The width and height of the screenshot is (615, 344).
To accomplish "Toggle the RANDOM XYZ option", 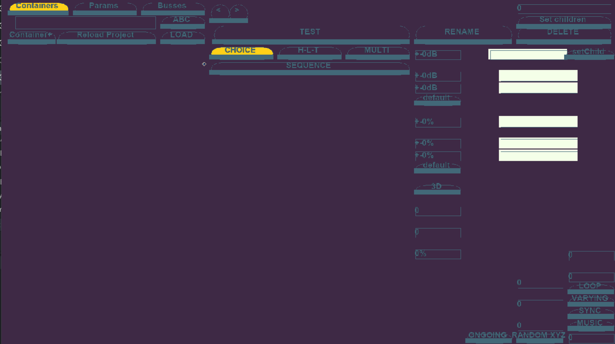I will click(539, 337).
